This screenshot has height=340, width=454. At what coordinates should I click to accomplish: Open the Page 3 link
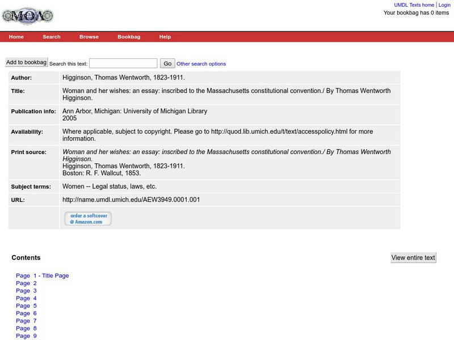point(26,291)
